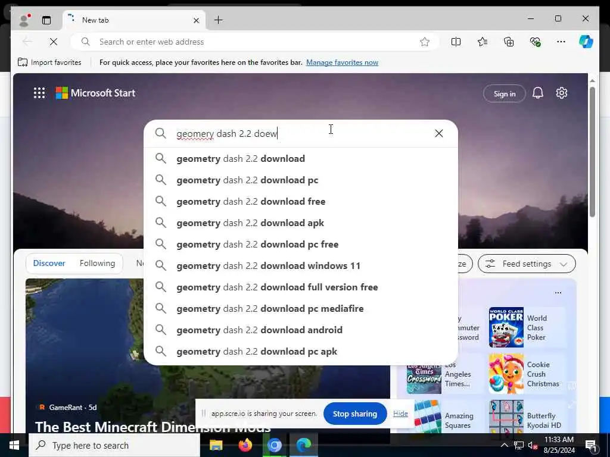Open the Copilot sidebar icon
The image size is (610, 457).
[x=586, y=42]
